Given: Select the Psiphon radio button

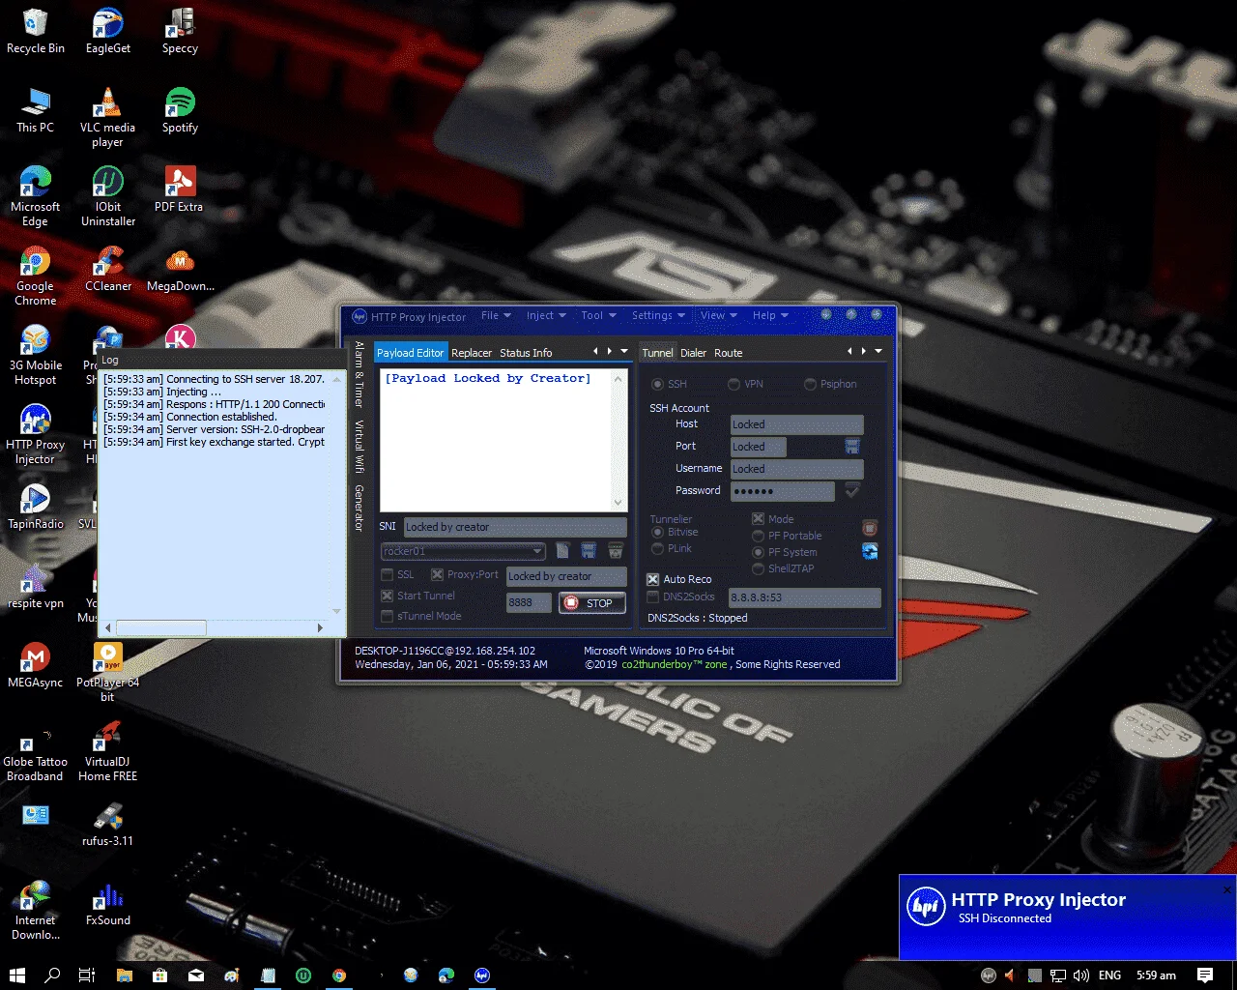Looking at the screenshot, I should click(810, 384).
